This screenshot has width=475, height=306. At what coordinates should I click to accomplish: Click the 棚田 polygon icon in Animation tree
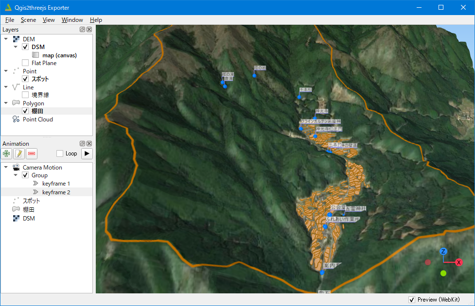coord(16,209)
